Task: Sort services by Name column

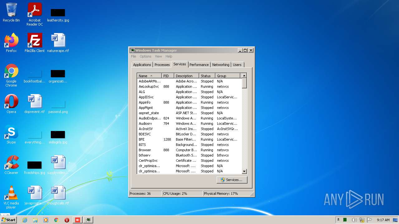Action: 149,76
